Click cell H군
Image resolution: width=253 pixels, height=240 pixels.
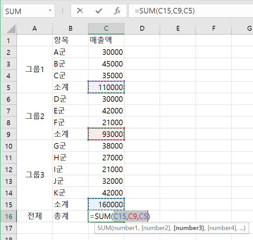tap(70, 158)
